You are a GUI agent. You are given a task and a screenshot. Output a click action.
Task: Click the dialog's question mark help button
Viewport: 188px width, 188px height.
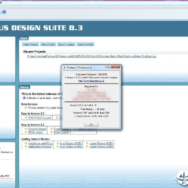click(108, 67)
